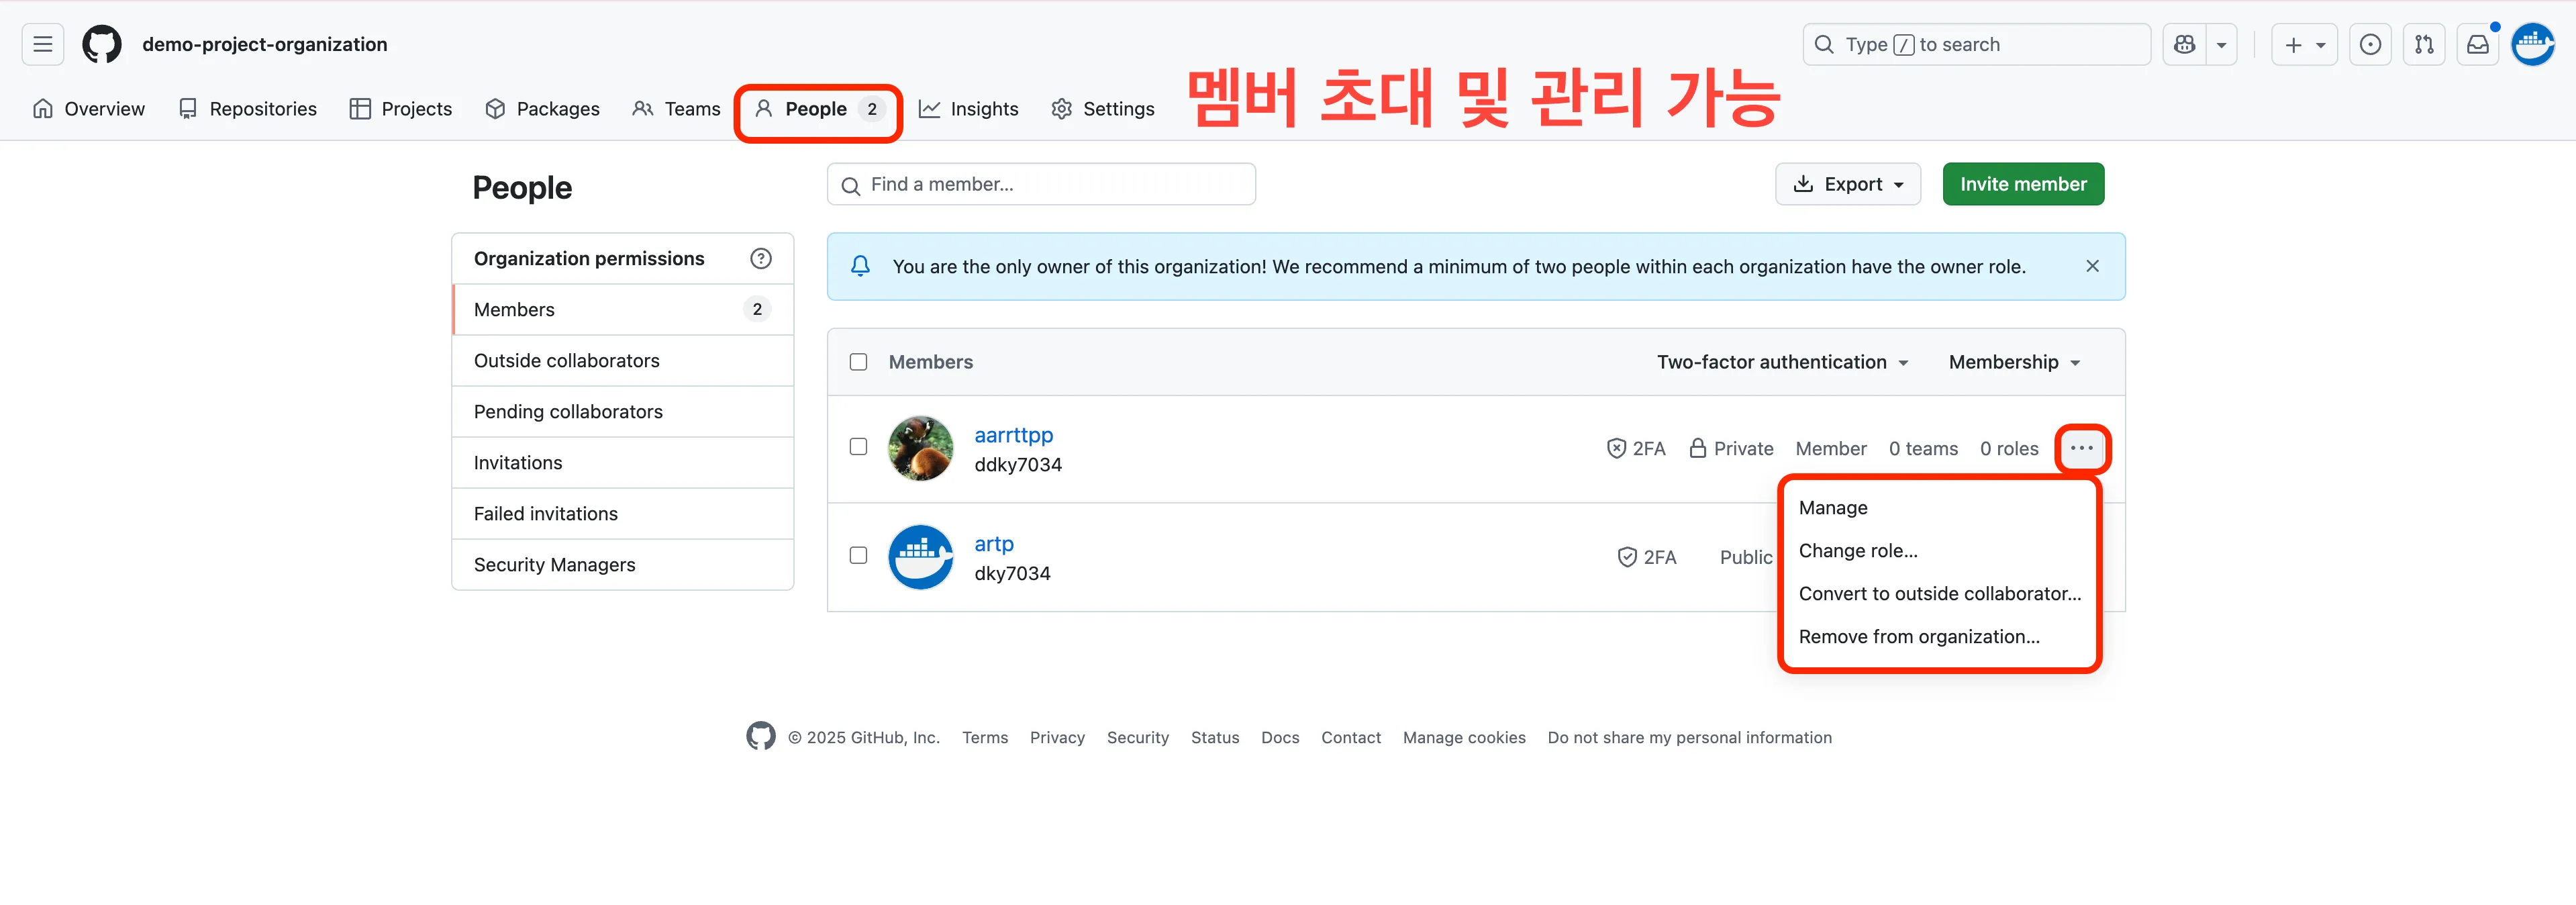Open Outside collaborators in sidebar
2576x905 pixels.
(x=566, y=361)
